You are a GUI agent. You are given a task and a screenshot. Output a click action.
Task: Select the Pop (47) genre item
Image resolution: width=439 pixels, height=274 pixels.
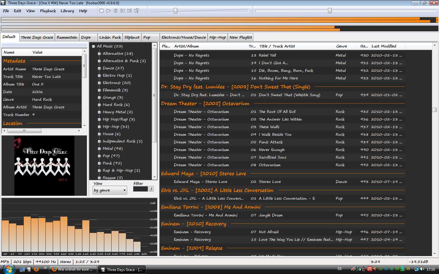(111, 156)
